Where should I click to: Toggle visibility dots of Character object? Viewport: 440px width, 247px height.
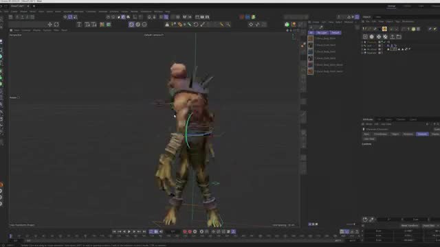[382, 42]
